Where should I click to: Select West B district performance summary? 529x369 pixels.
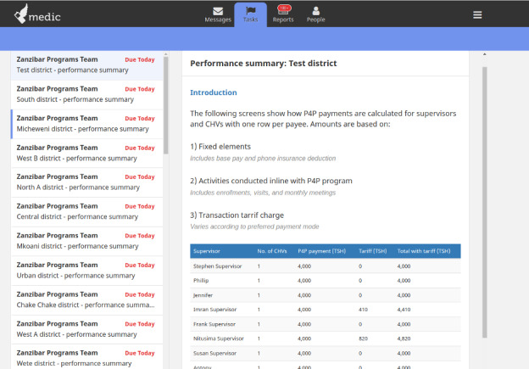pyautogui.click(x=86, y=154)
